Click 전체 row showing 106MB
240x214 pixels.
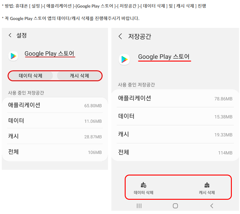point(55,152)
